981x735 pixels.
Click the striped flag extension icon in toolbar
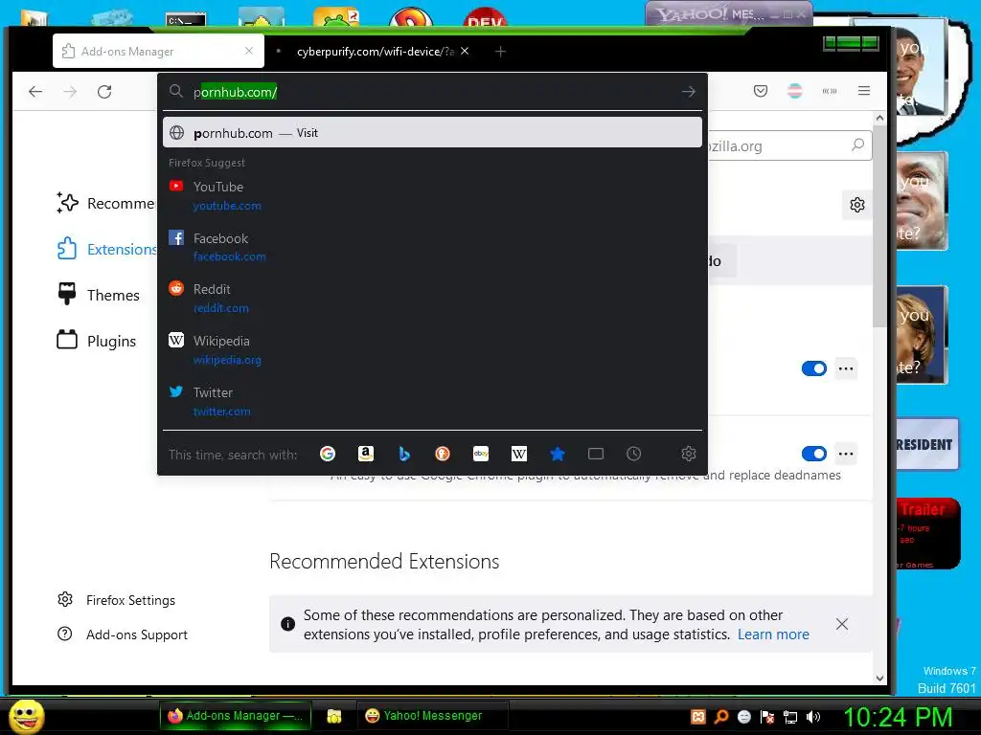tap(794, 91)
